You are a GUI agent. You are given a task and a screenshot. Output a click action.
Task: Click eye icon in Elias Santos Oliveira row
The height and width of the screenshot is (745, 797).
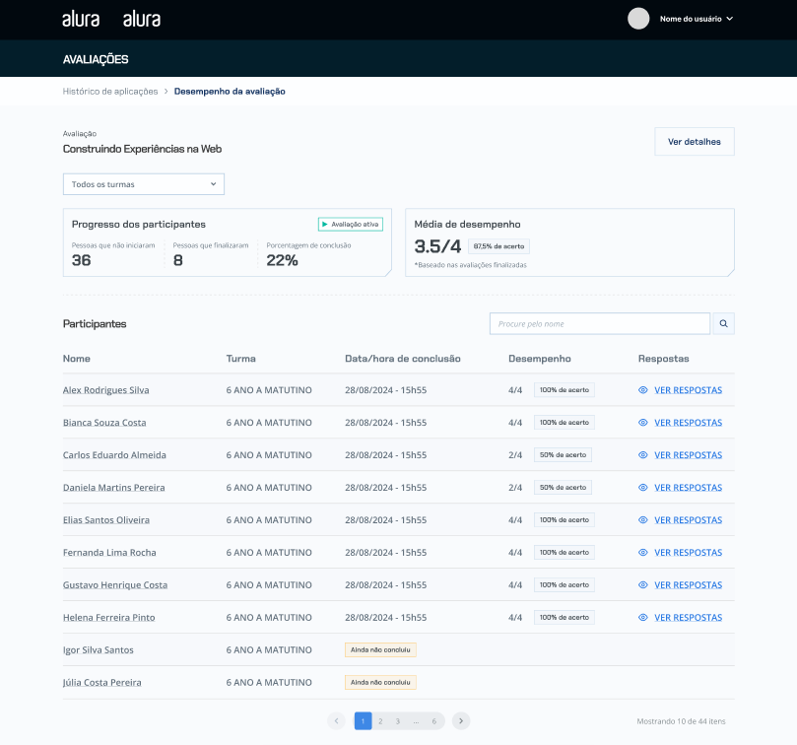pos(643,520)
